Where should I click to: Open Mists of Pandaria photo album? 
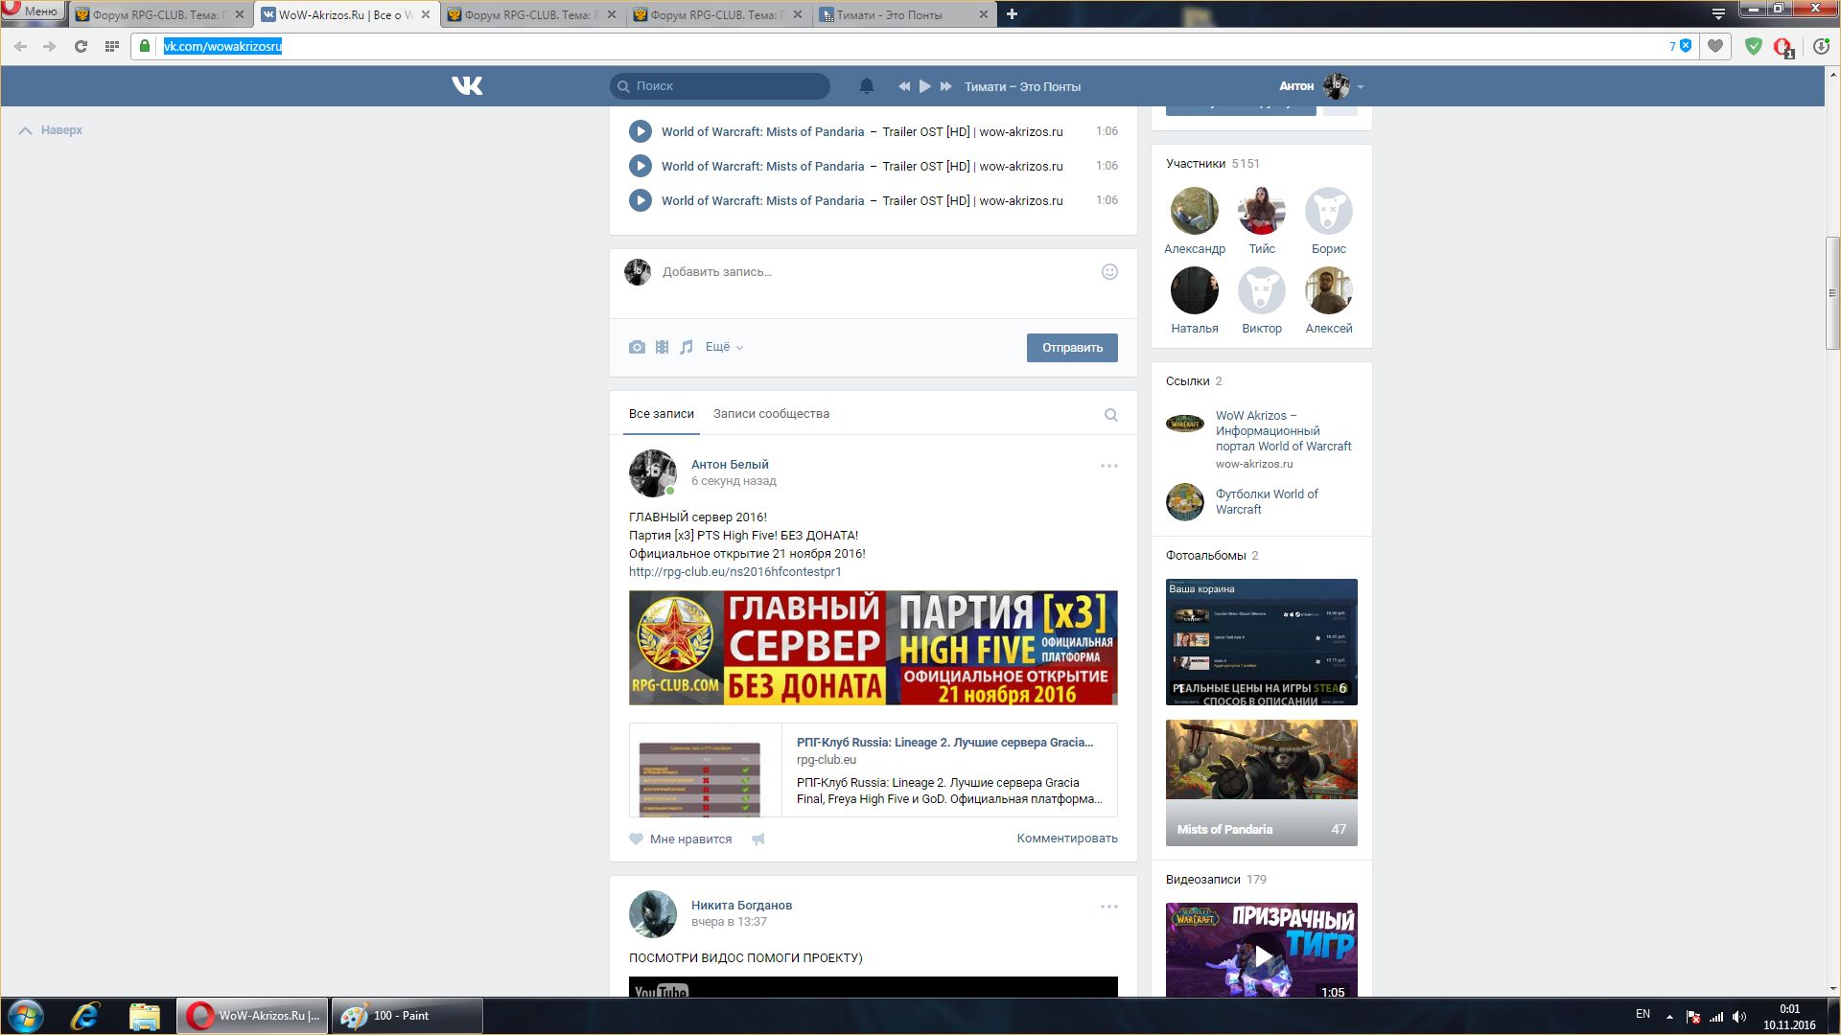tap(1261, 782)
